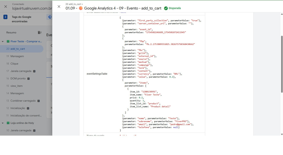Click the Tags do Google encontradas label
The width and height of the screenshot is (283, 155).
point(22,19)
